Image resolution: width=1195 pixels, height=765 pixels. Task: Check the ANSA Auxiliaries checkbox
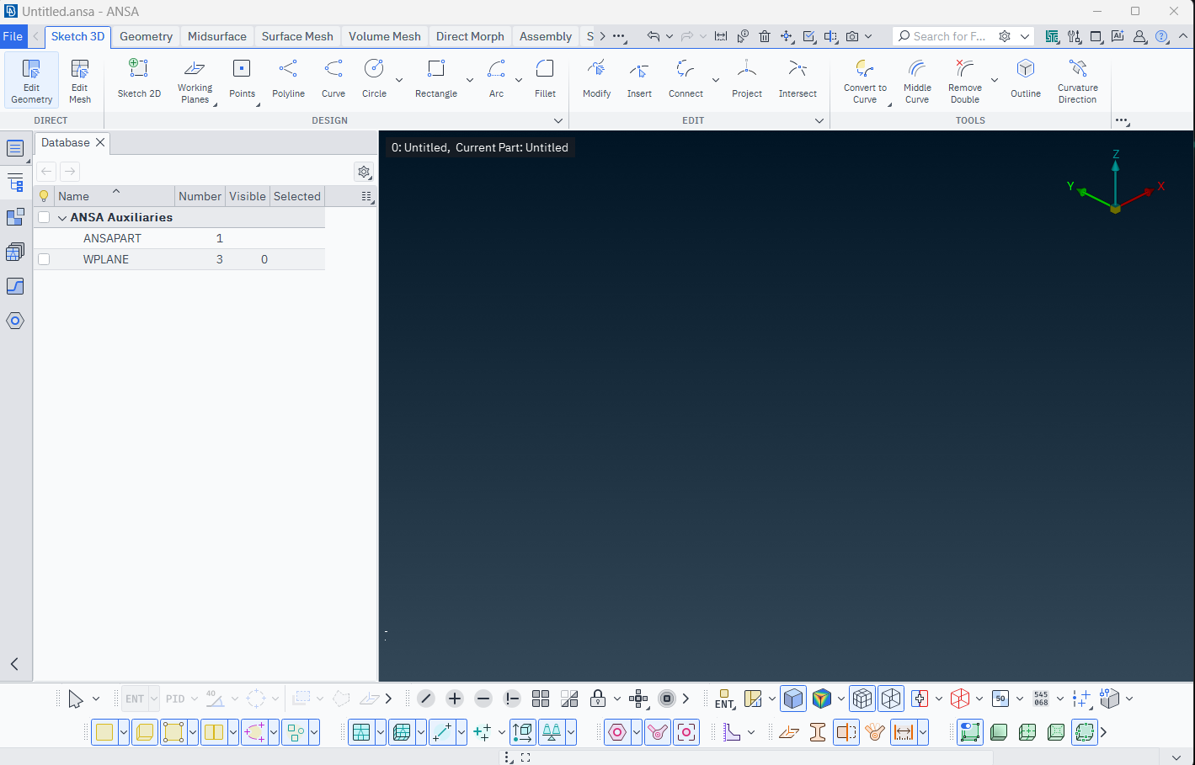coord(44,217)
